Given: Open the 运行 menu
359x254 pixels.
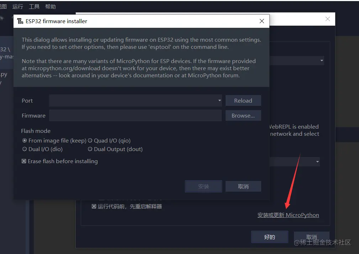Looking at the screenshot, I should tap(18, 7).
